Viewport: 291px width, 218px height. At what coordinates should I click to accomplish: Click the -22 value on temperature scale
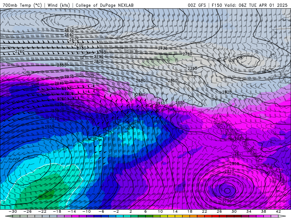[42, 211]
